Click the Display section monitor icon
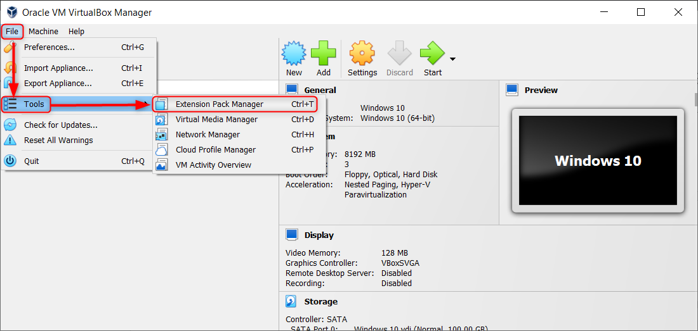The height and width of the screenshot is (331, 698). pos(292,235)
